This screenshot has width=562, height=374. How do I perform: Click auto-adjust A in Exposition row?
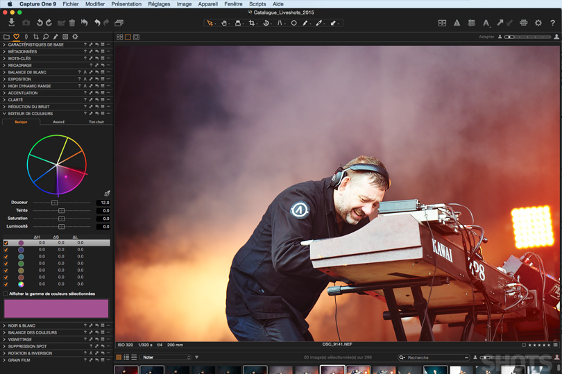click(85, 79)
